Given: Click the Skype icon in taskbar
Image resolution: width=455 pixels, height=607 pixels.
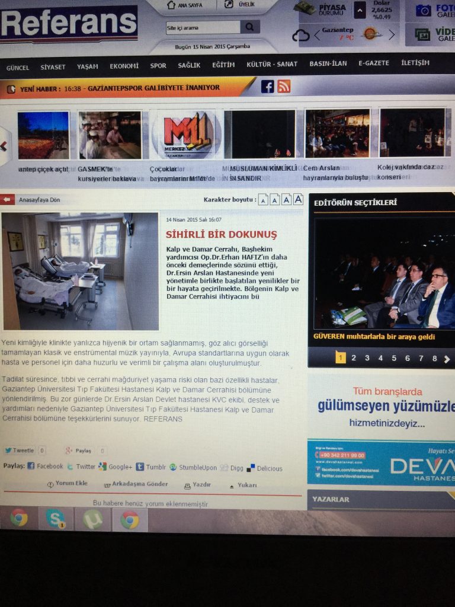Looking at the screenshot, I should (56, 519).
